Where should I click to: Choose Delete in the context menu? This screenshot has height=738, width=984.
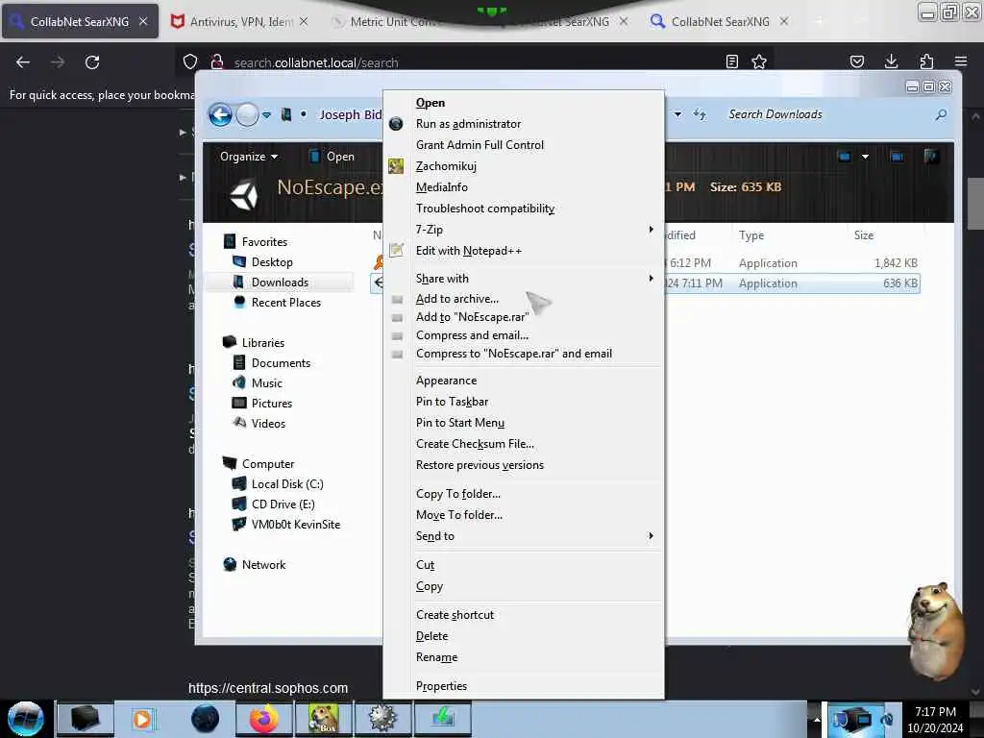pyautogui.click(x=524, y=636)
